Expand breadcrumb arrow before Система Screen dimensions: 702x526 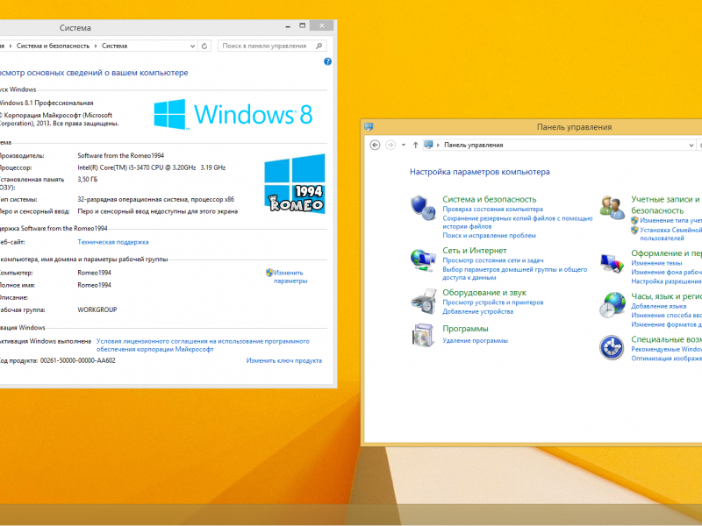96,46
